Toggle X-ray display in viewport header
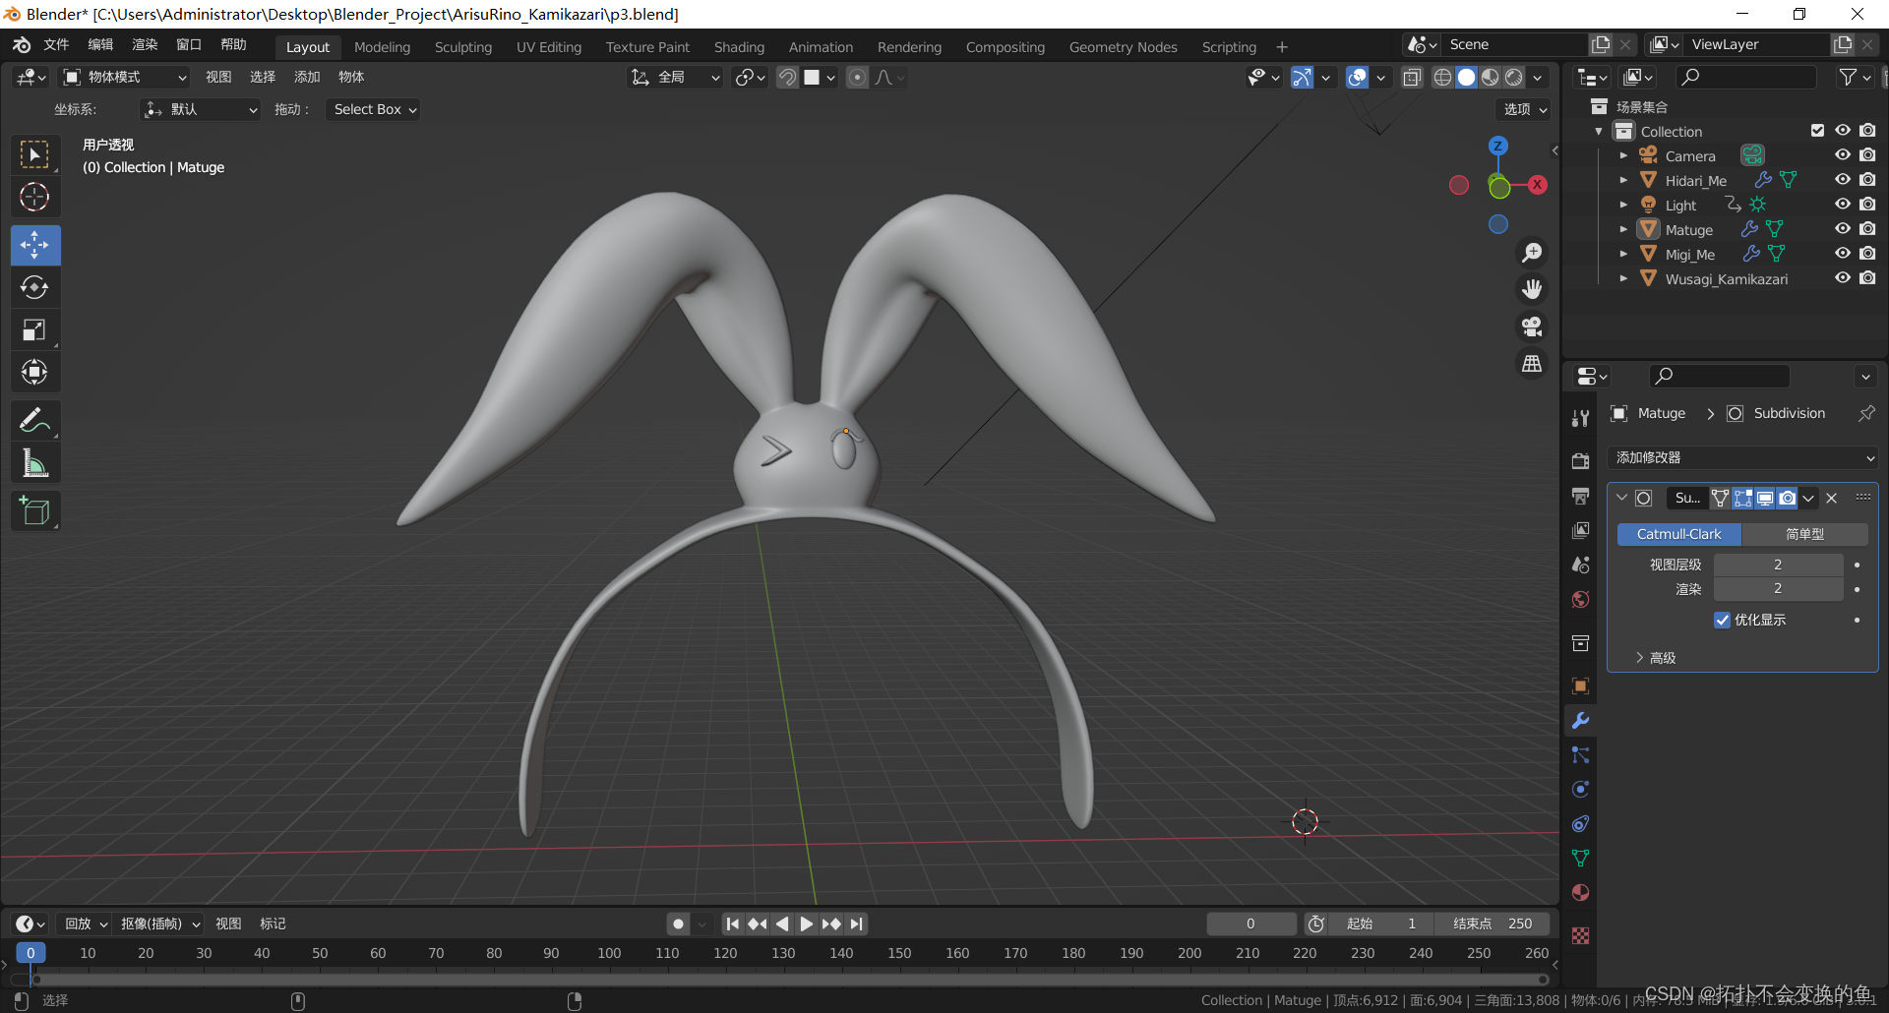This screenshot has width=1889, height=1013. (1412, 78)
